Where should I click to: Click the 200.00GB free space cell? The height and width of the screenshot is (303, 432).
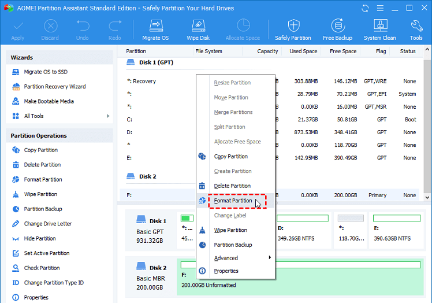tap(345, 195)
